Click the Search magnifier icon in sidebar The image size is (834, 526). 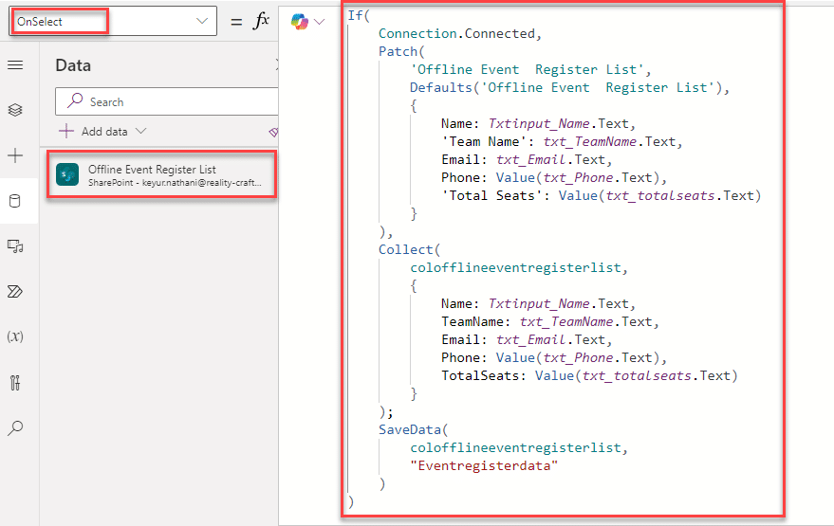(15, 428)
